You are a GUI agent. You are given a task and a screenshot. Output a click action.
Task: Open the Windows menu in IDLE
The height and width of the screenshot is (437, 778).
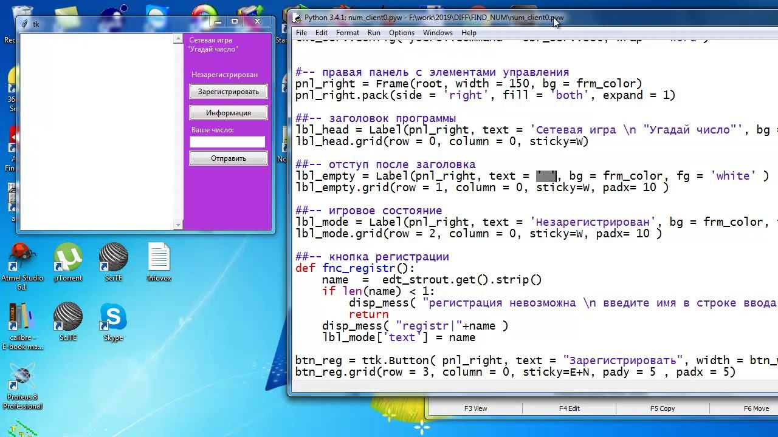438,33
